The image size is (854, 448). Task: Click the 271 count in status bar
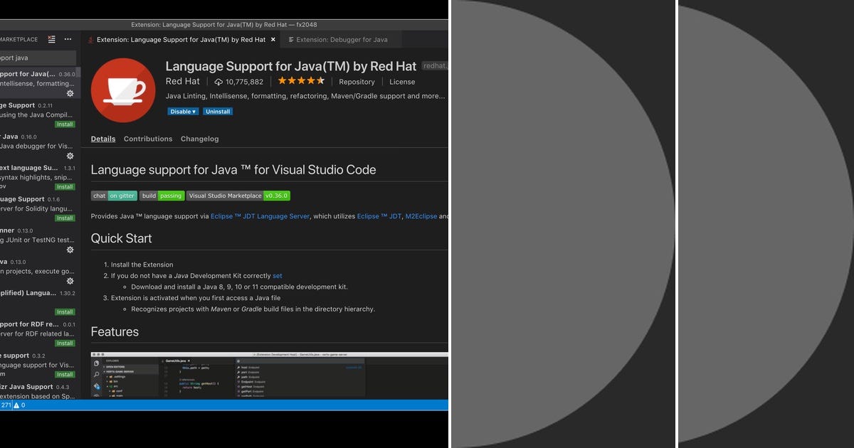(x=6, y=405)
